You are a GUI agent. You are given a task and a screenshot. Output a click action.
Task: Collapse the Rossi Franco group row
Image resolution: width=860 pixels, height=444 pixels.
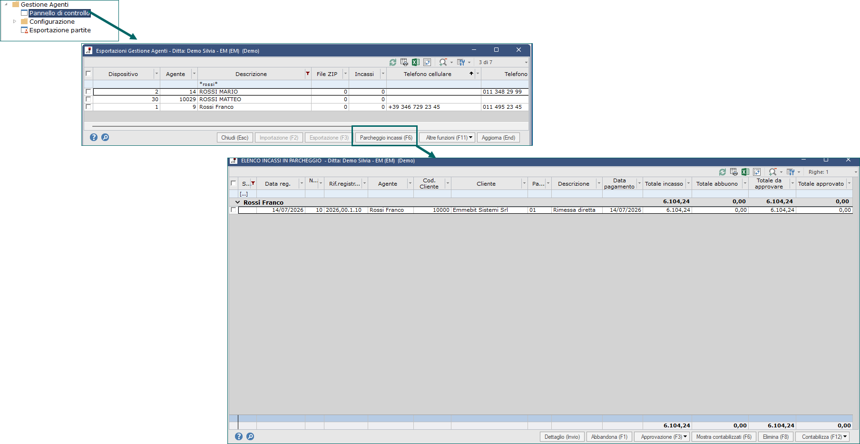coord(237,202)
